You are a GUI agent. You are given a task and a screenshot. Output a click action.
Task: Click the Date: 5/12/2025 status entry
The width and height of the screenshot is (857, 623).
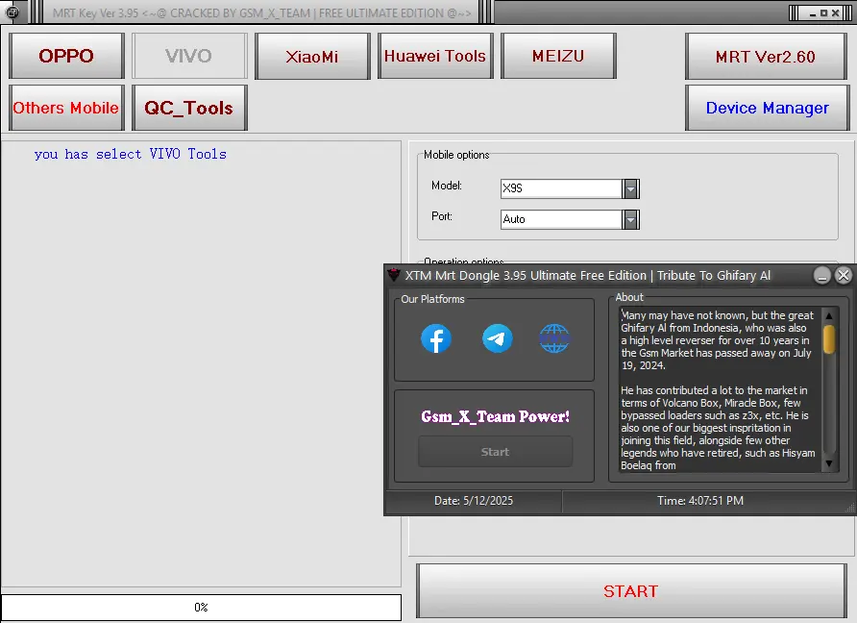point(474,501)
